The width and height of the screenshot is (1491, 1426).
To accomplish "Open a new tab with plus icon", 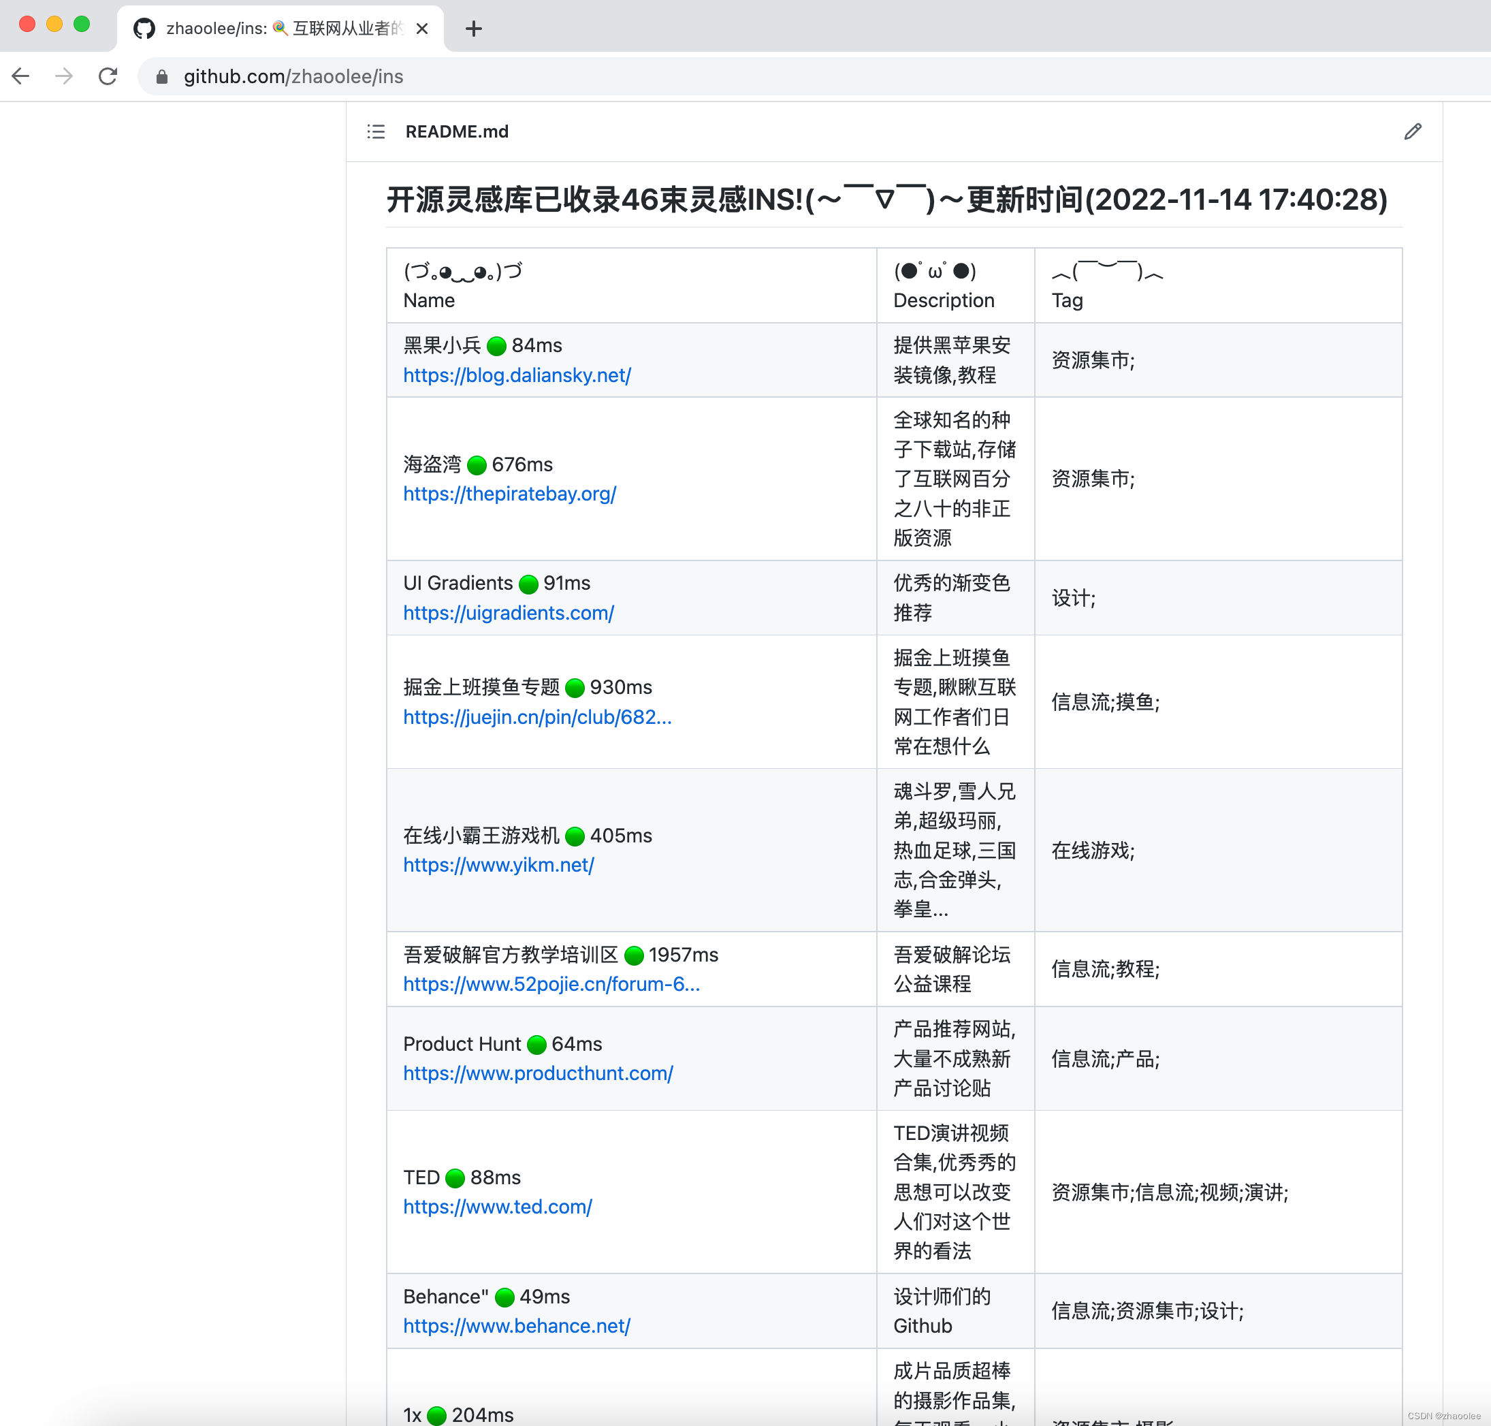I will pos(473,29).
